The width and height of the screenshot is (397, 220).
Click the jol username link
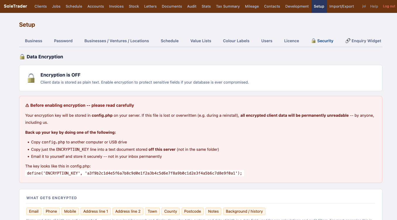coord(364,6)
